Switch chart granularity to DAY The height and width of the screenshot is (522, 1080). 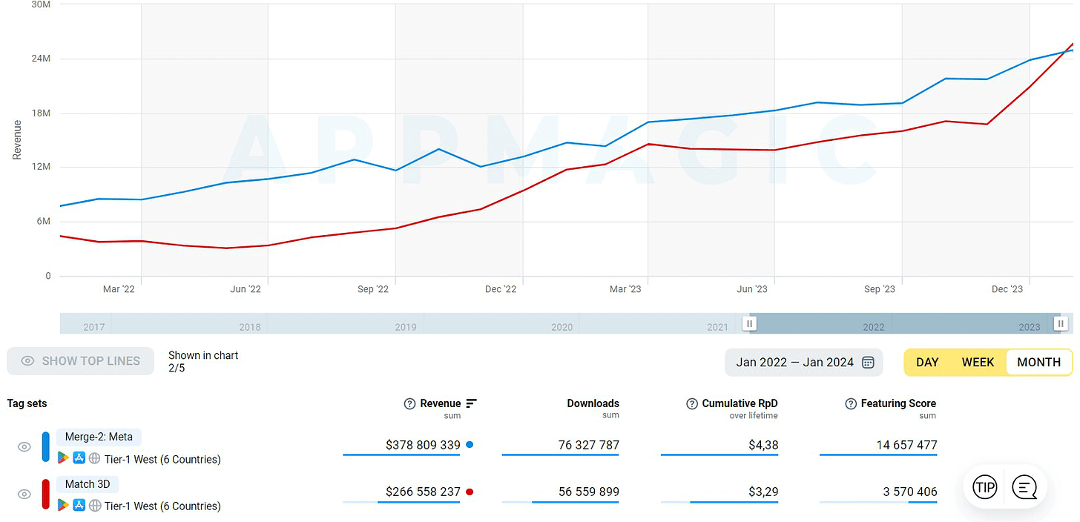[927, 363]
